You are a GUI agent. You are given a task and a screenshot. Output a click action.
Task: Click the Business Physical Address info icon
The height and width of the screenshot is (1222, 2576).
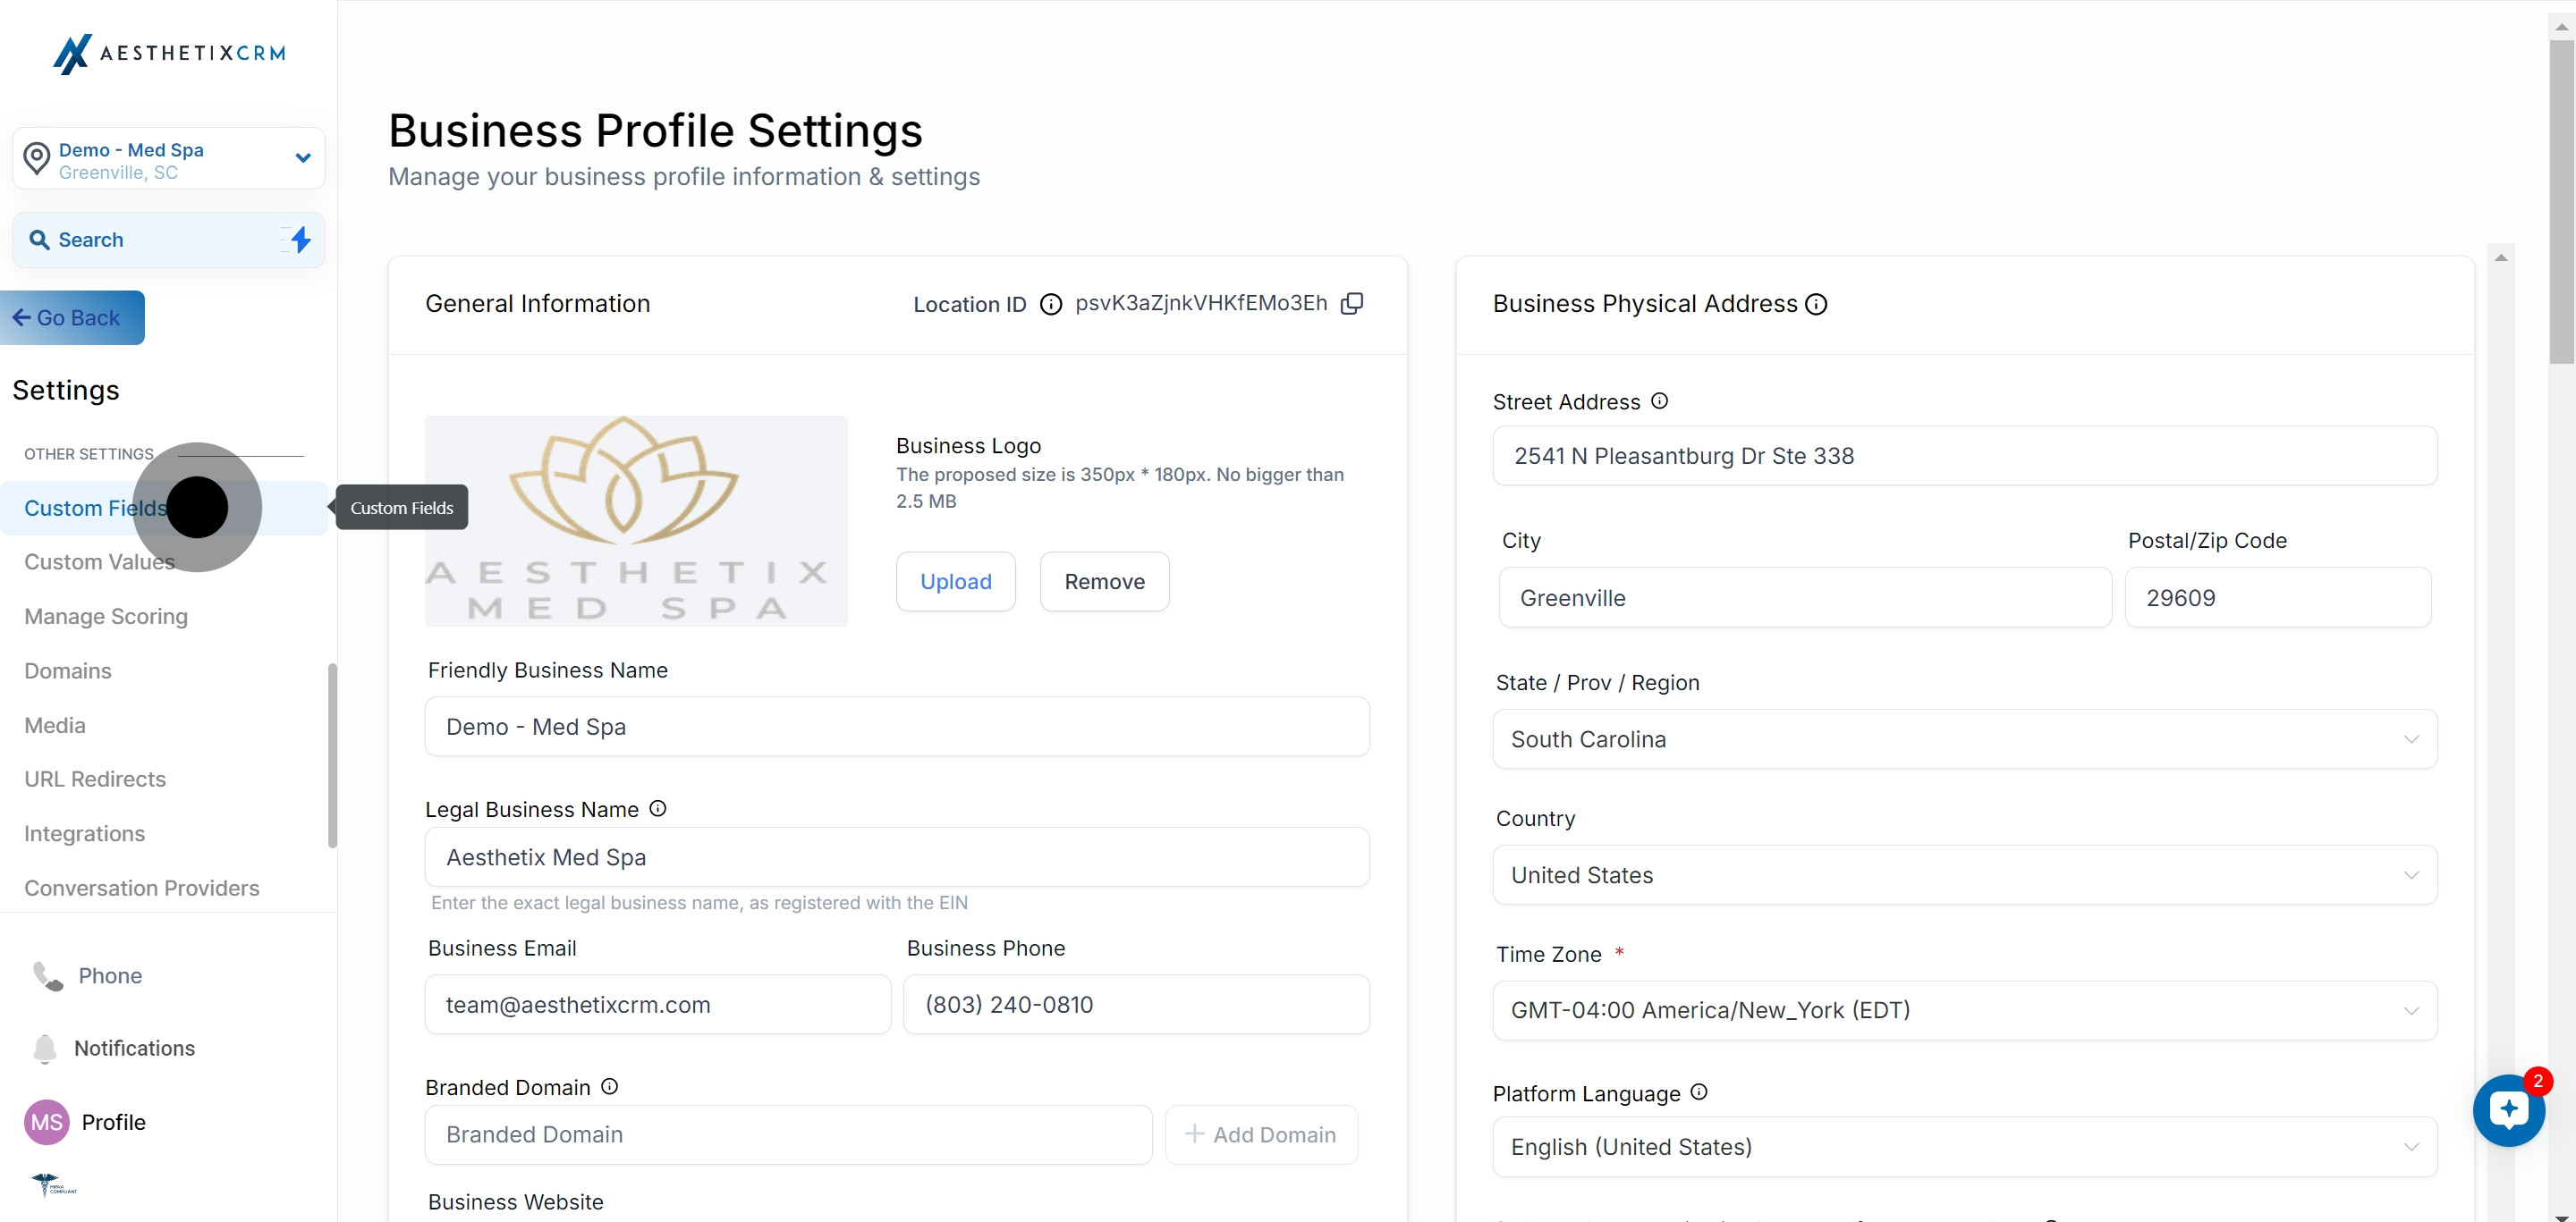pos(1817,305)
